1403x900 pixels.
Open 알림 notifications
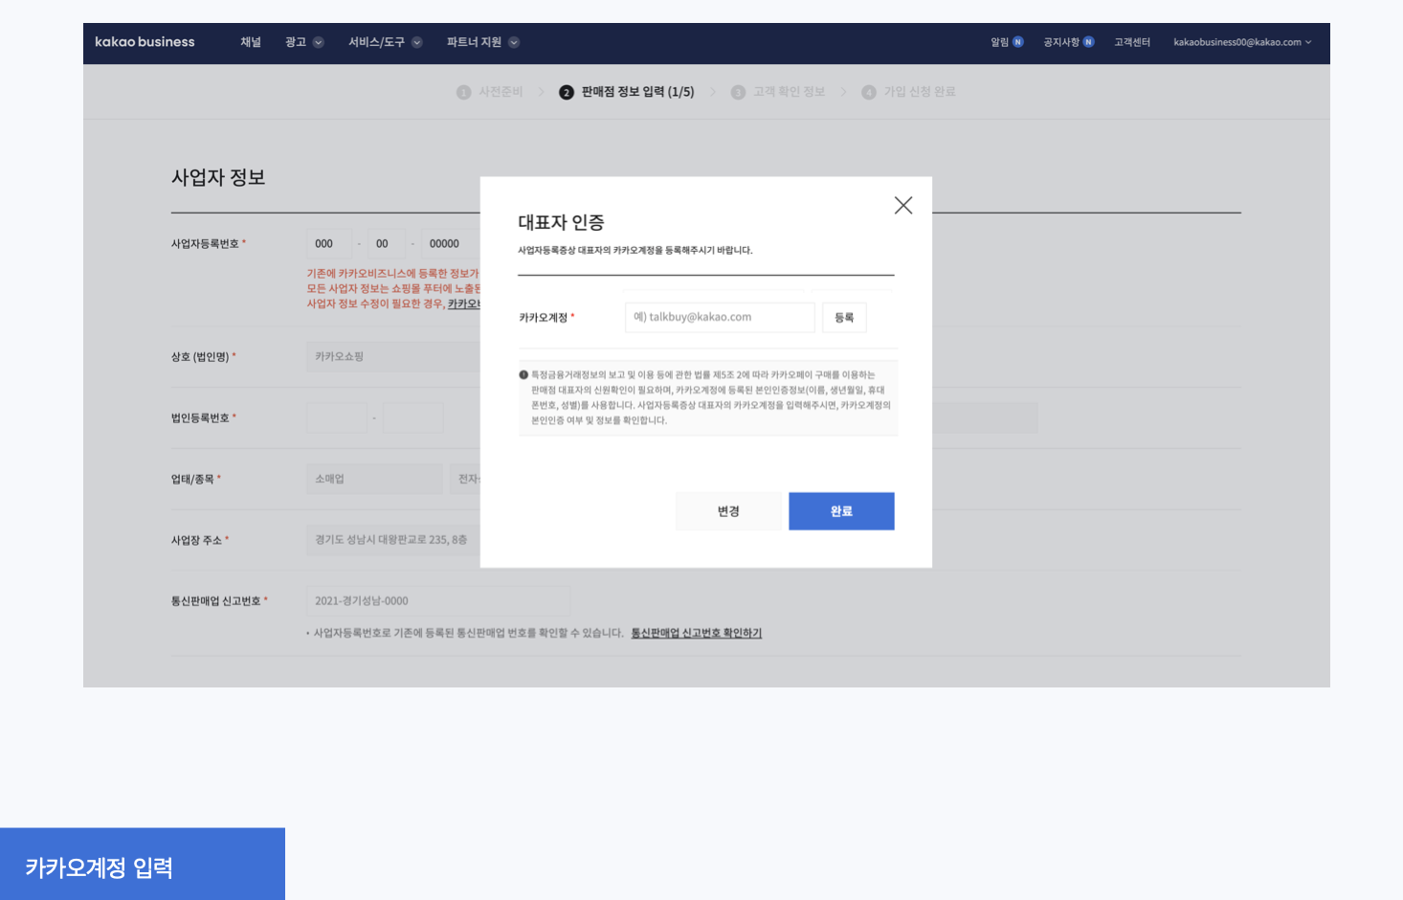(1007, 42)
